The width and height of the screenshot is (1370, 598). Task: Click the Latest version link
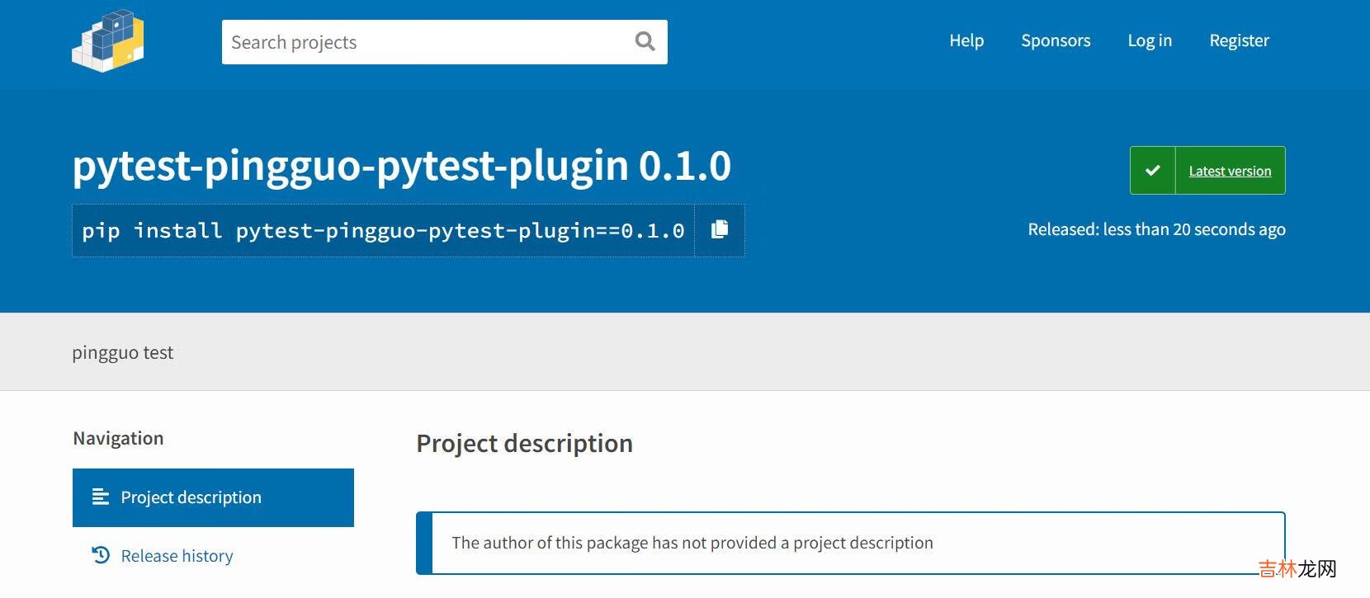(1230, 171)
